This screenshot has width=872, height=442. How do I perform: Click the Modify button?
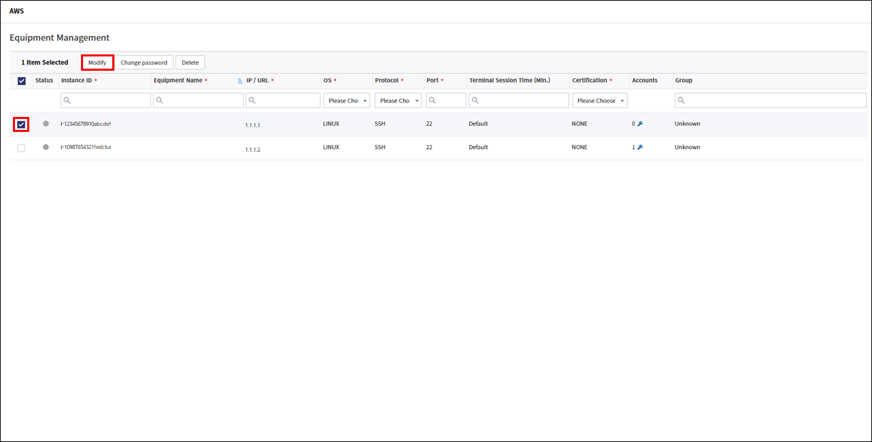coord(97,63)
